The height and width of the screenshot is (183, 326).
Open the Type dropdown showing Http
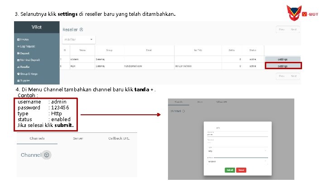(237, 151)
